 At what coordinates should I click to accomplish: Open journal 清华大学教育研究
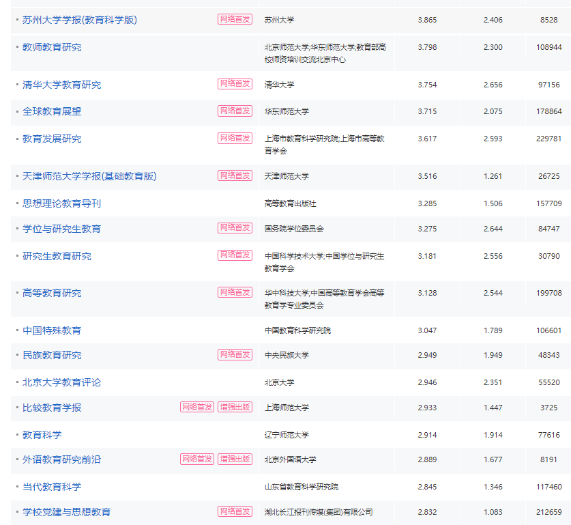61,85
